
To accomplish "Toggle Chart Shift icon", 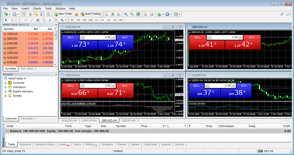I will [152, 14].
